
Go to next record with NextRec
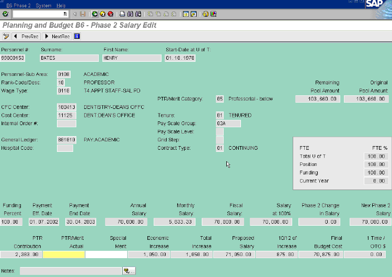tap(57, 36)
